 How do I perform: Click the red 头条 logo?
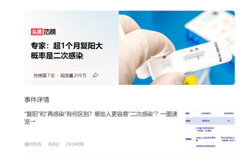tap(37, 32)
